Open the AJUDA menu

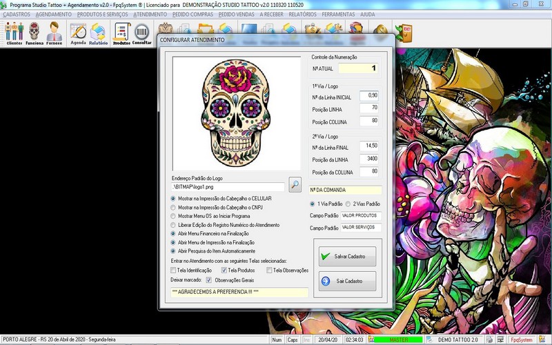coord(368,14)
